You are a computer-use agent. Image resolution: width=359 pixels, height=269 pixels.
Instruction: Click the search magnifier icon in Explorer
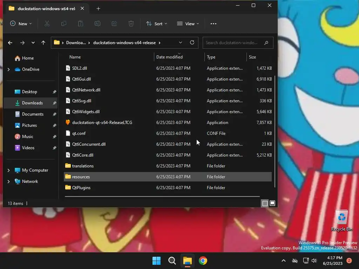[x=266, y=43]
